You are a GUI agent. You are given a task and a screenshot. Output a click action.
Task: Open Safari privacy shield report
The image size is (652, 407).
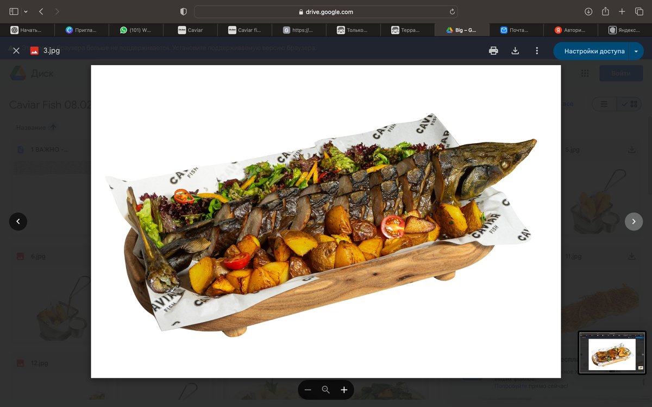pos(183,11)
